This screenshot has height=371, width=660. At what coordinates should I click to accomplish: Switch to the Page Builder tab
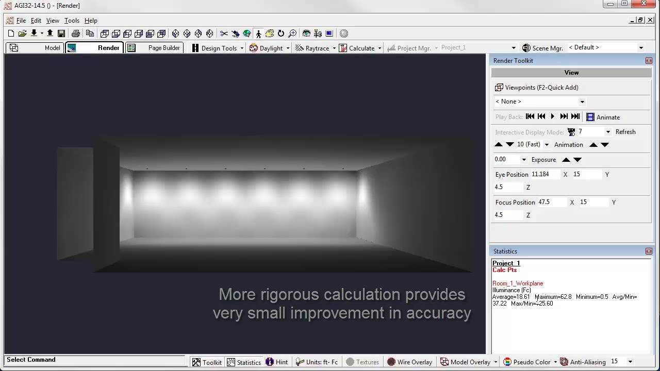coord(154,48)
